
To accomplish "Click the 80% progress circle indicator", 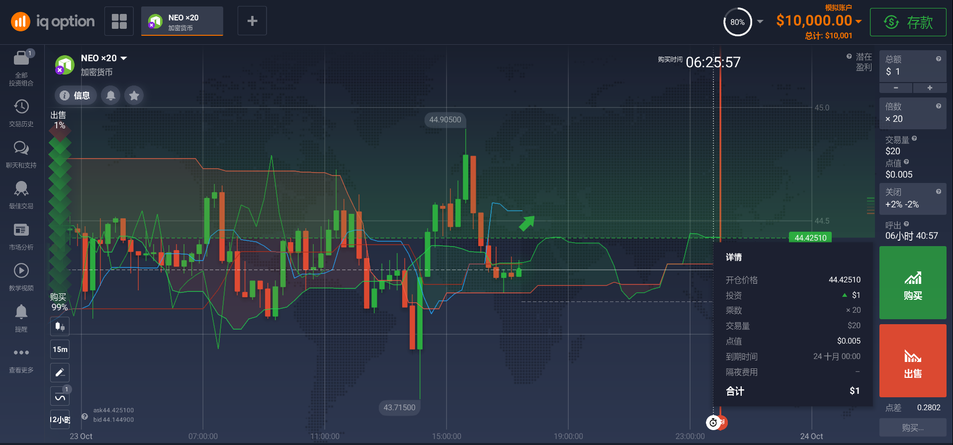I will pos(738,22).
